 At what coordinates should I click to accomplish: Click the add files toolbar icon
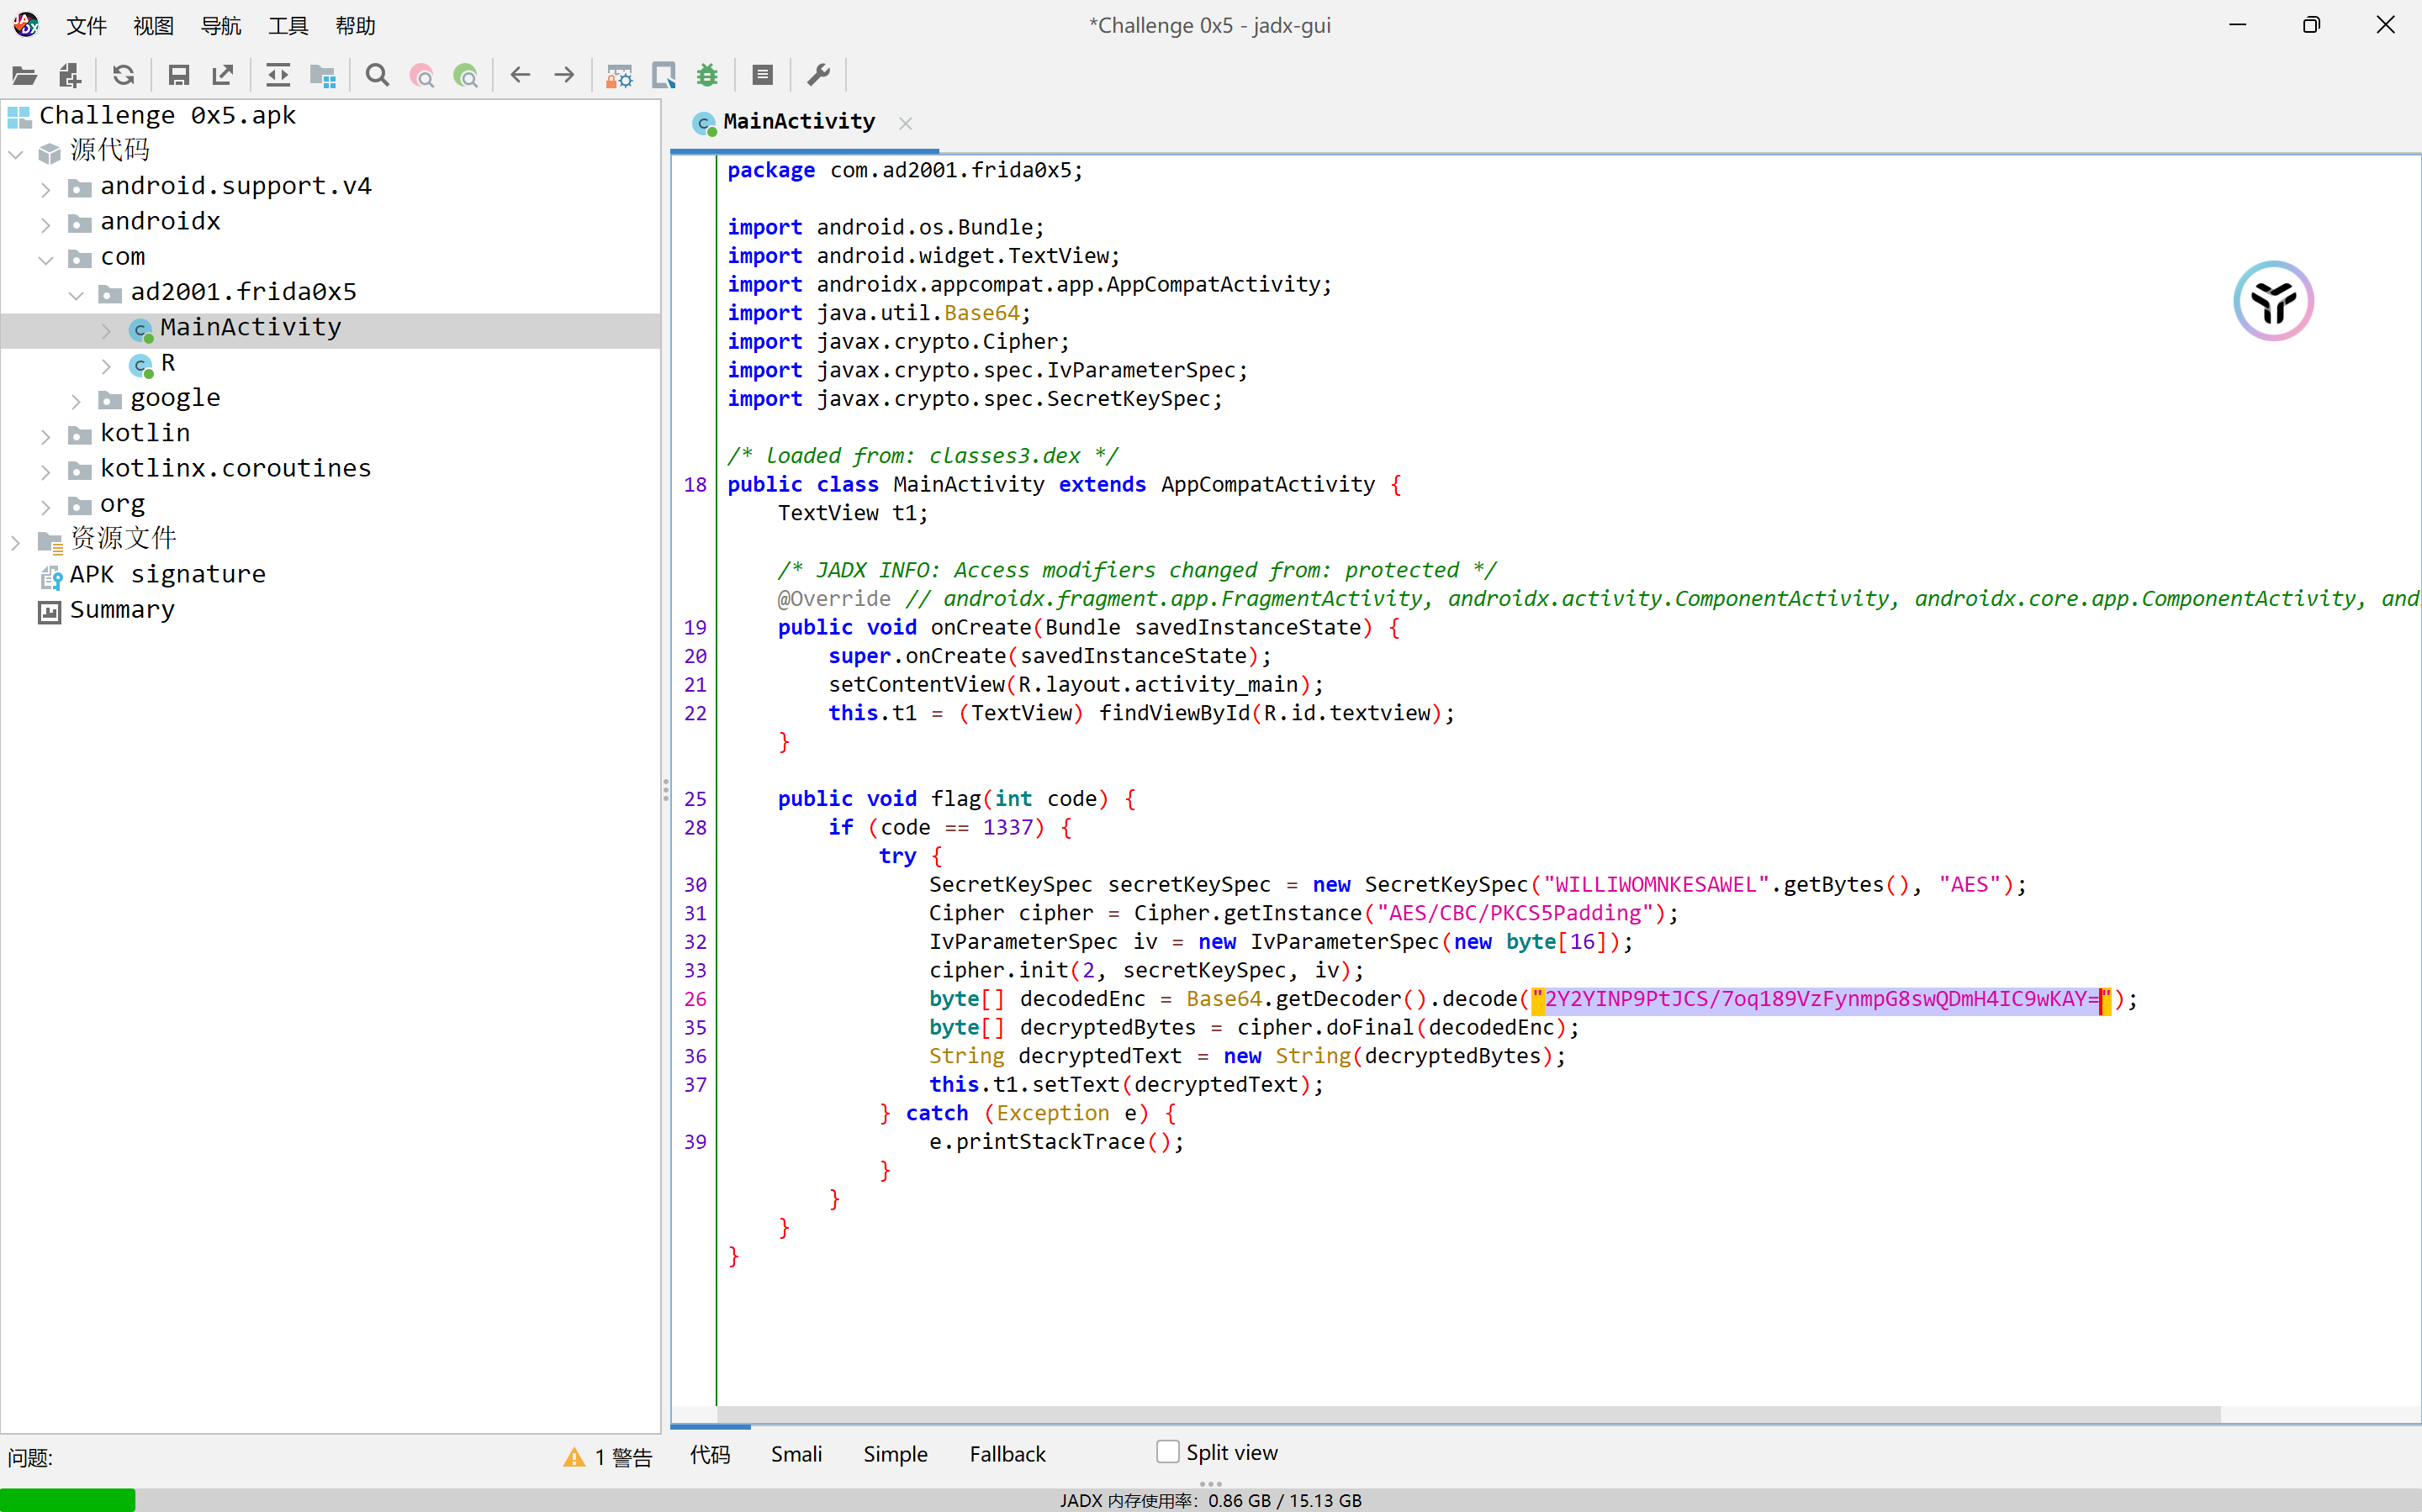pos(69,75)
